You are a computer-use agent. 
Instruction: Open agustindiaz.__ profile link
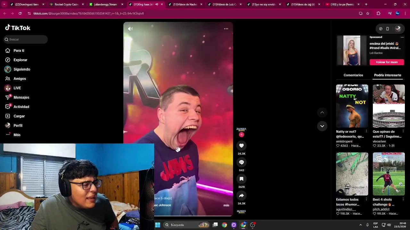(x=346, y=209)
